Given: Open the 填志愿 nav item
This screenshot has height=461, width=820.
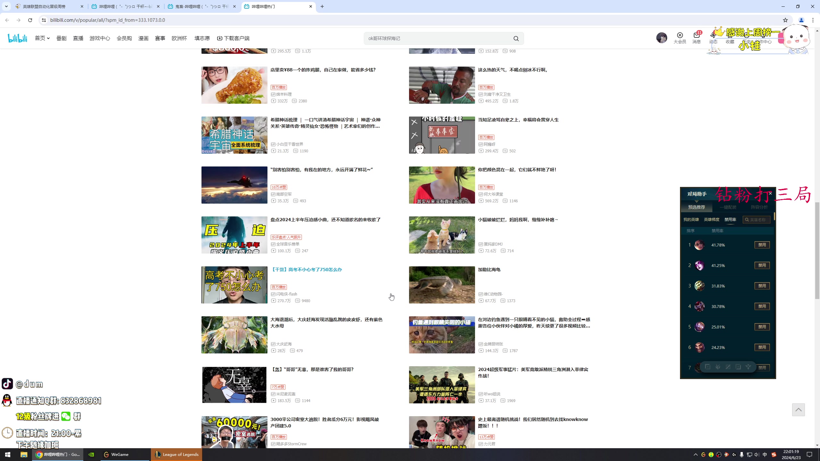Looking at the screenshot, I should [x=202, y=38].
